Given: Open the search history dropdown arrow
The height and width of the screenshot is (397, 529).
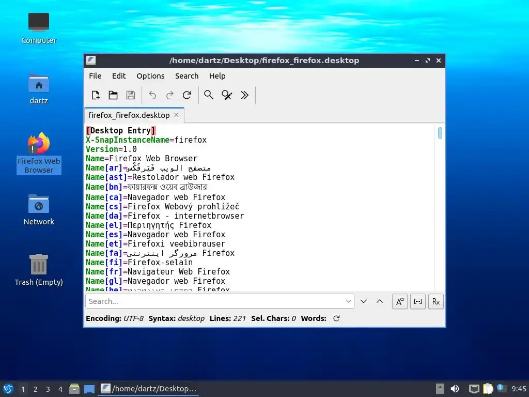Looking at the screenshot, I should click(349, 301).
